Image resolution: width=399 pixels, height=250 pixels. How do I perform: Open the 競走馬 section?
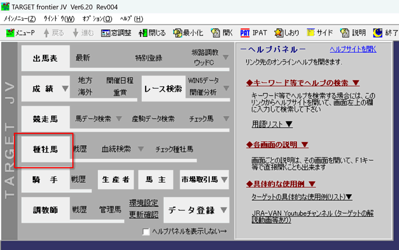coord(45,119)
